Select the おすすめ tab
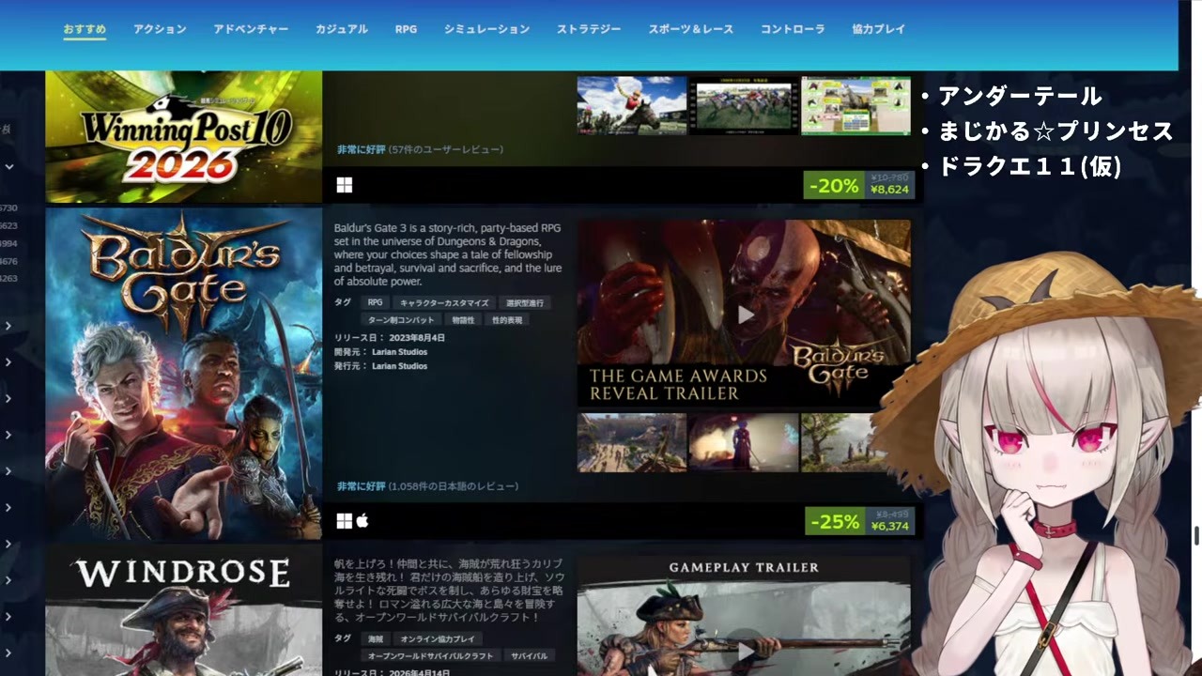This screenshot has height=676, width=1202. click(85, 29)
